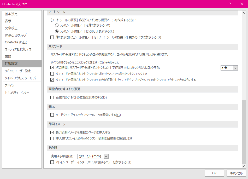248x179 pixels.
Task: Open the 基本設定 category
Action: point(22,14)
